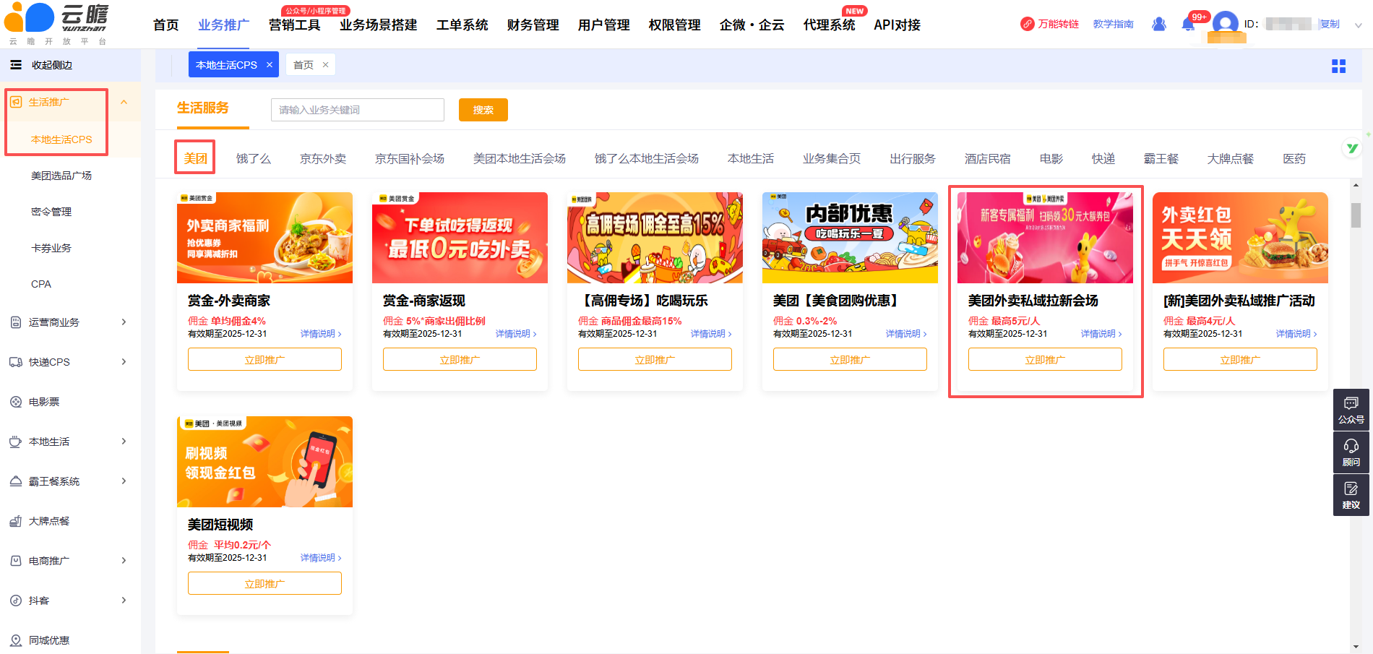Image resolution: width=1373 pixels, height=654 pixels.
Task: Click the grid view icon at top right
Action: click(x=1338, y=66)
